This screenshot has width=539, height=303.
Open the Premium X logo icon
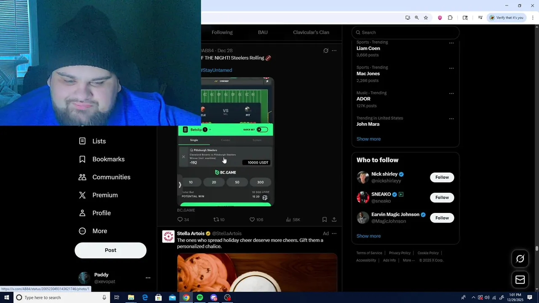tap(83, 195)
